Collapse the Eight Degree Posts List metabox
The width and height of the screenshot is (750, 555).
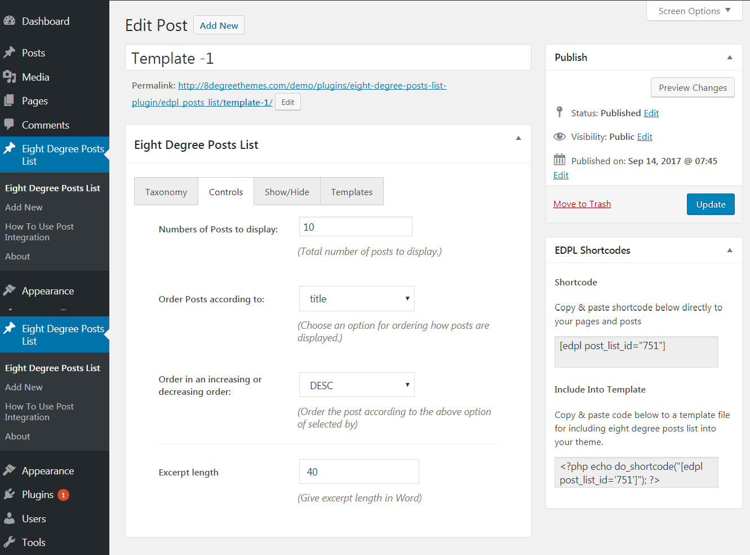518,138
